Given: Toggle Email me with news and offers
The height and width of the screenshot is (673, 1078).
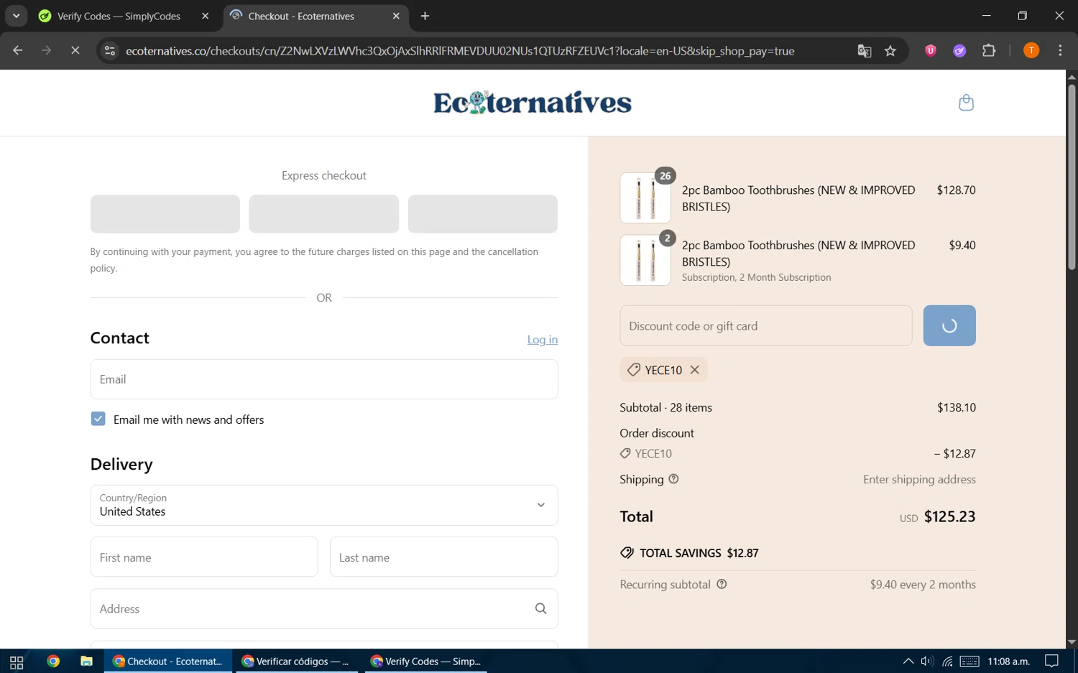Looking at the screenshot, I should 98,419.
